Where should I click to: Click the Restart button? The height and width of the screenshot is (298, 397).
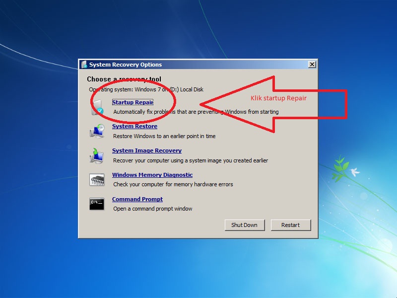coord(291,225)
